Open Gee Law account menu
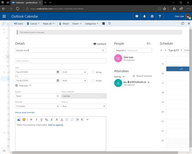The width and height of the screenshot is (192, 154). click(x=183, y=16)
